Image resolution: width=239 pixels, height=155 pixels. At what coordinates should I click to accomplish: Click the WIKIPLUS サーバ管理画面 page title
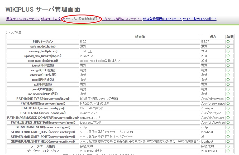(x=43, y=10)
